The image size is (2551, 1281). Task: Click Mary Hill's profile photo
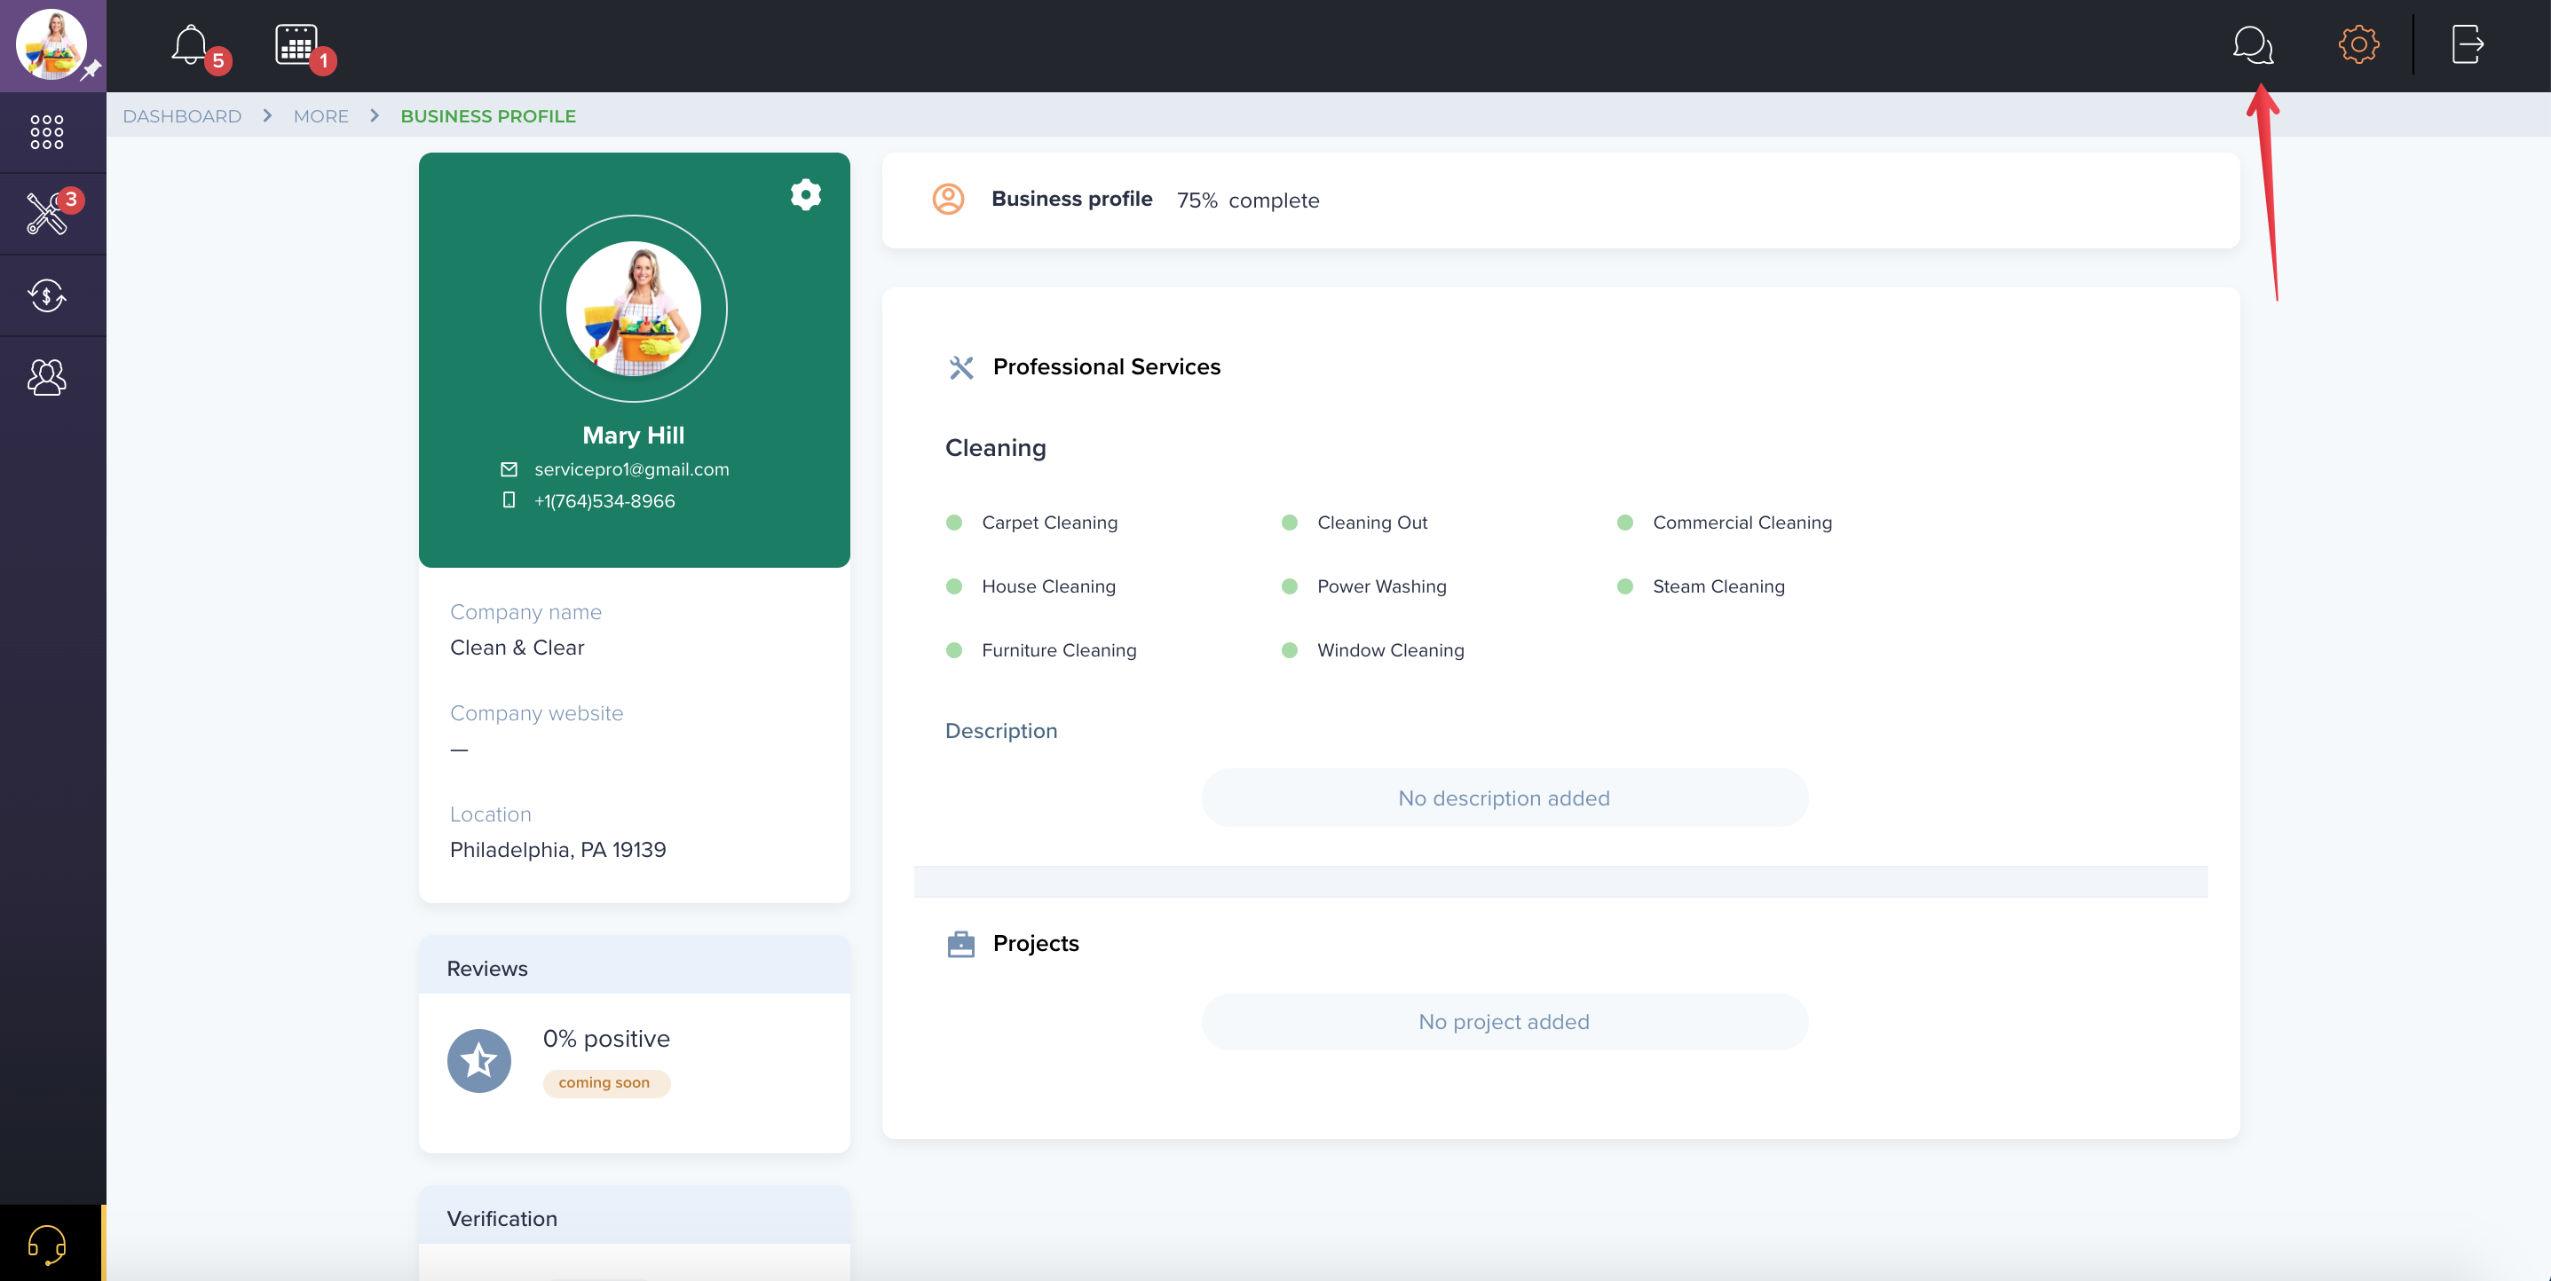[633, 309]
